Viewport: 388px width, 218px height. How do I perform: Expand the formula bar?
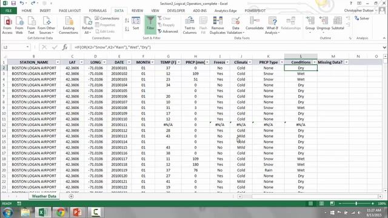point(384,47)
